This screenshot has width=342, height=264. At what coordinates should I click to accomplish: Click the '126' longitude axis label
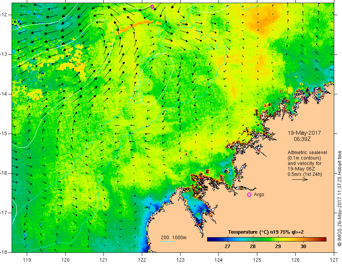point(295,260)
